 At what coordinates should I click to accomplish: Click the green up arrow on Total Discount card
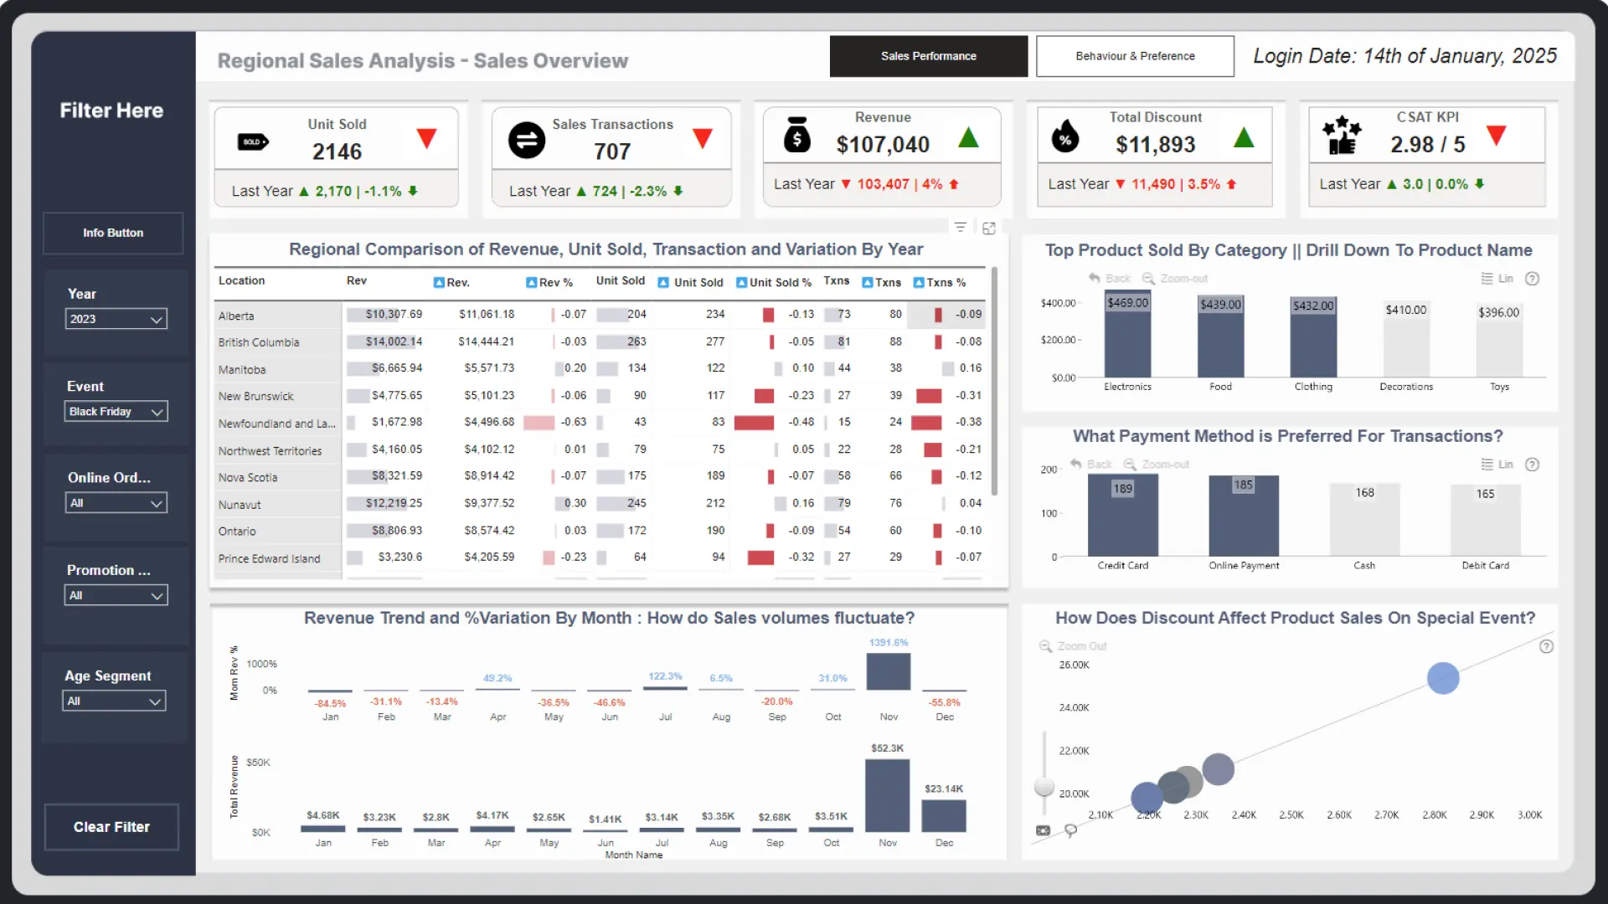[1244, 137]
